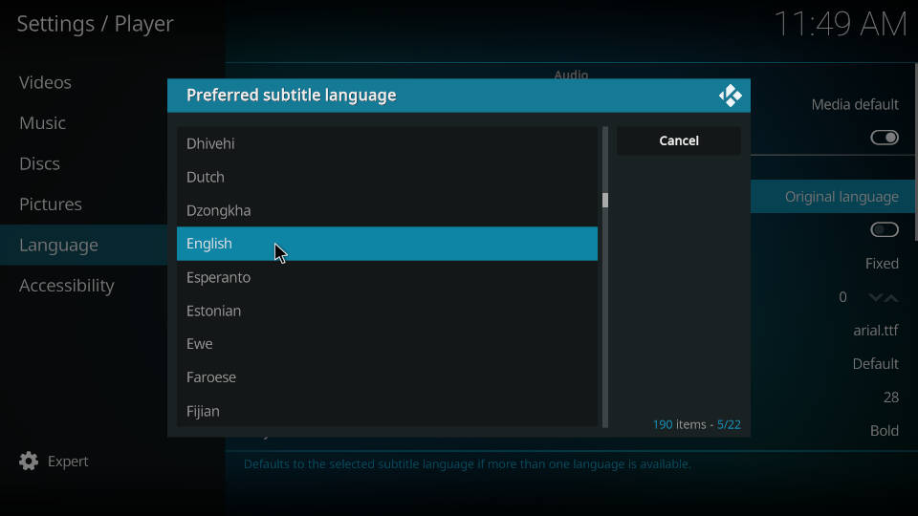Click the Expert settings level gear icon
Screen dimensions: 918x516
29,461
